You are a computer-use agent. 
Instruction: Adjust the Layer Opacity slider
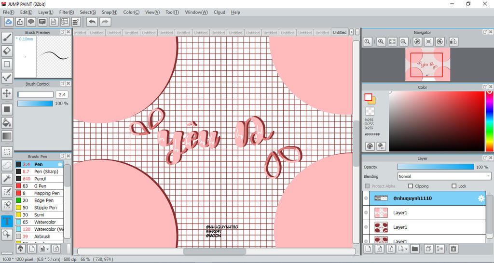[x=436, y=167]
